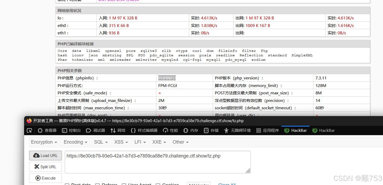Switch to the 存储 storage tab
Screen dimensions: 383x185
pos(211,130)
